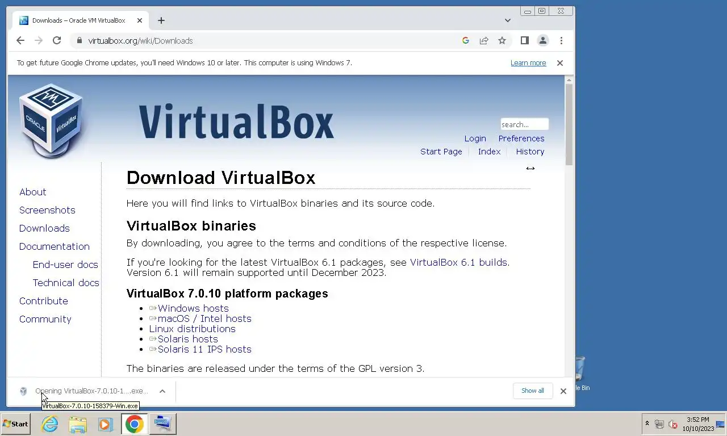Expand download item options arrow
The width and height of the screenshot is (727, 436).
(x=162, y=391)
